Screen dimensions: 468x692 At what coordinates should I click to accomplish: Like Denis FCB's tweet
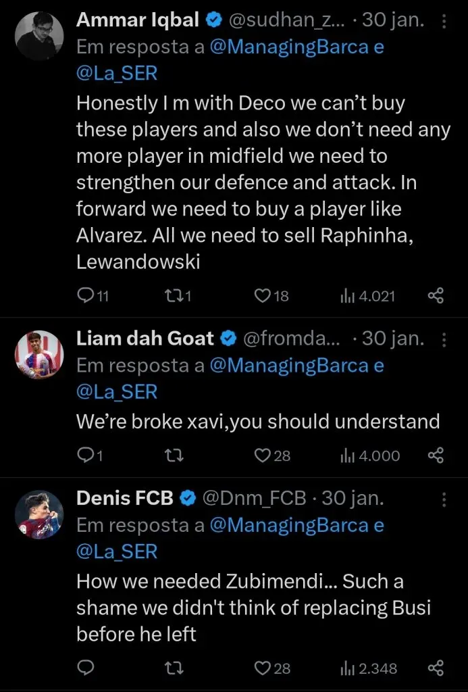(x=263, y=668)
